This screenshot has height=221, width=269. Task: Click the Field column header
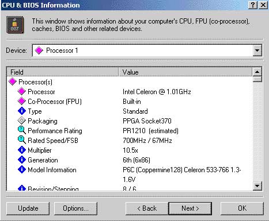coord(63,72)
